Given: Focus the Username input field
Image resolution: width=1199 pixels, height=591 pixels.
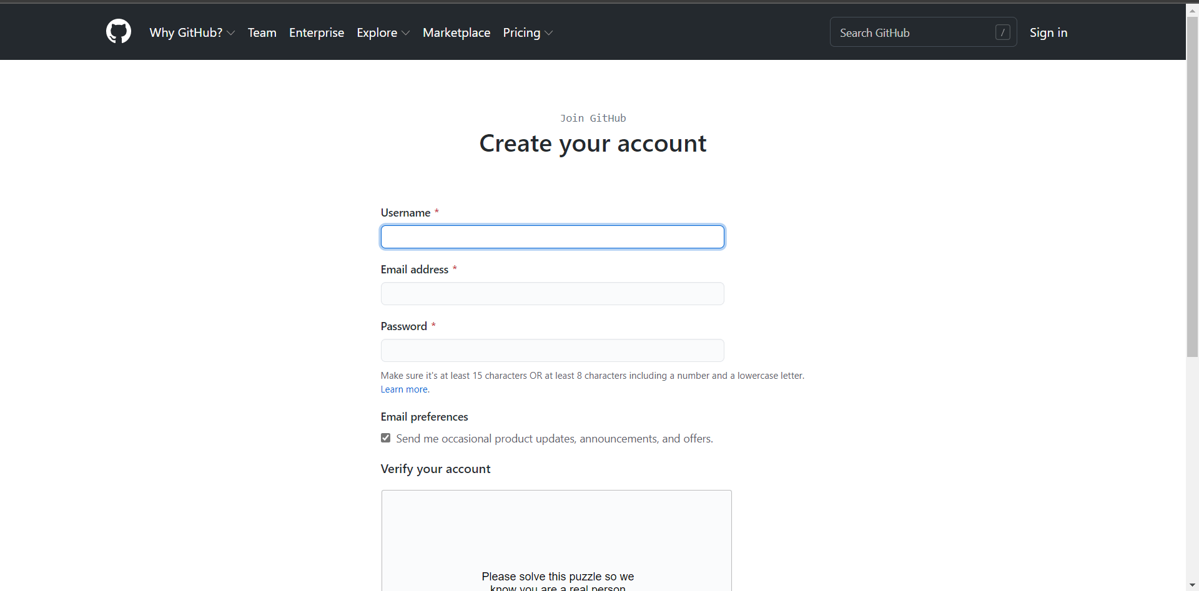Looking at the screenshot, I should 552,237.
